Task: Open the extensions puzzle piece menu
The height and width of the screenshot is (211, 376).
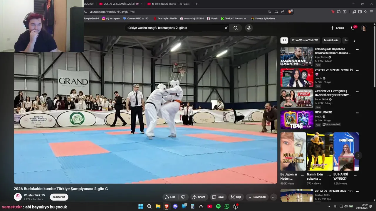Action: point(339,12)
